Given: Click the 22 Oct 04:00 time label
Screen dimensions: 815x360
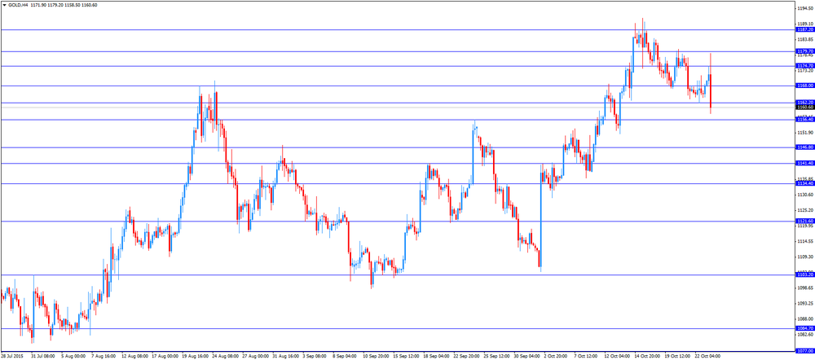Looking at the screenshot, I should tap(709, 357).
